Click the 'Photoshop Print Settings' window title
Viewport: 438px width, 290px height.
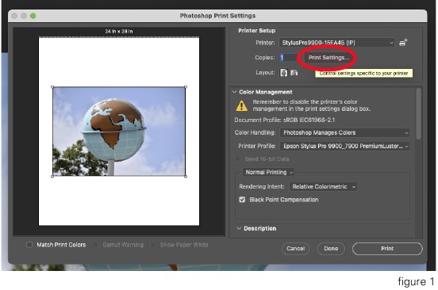click(x=217, y=16)
